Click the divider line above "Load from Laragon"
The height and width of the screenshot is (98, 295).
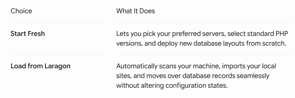[59, 55]
